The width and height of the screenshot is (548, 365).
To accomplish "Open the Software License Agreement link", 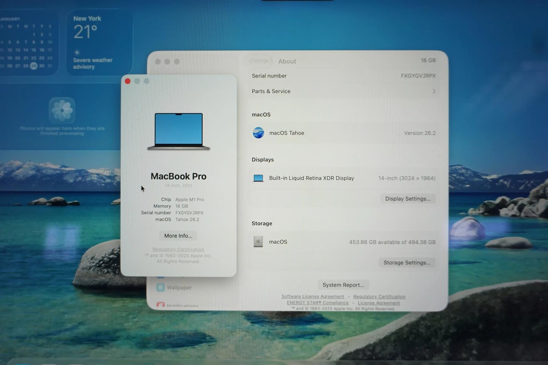I will click(313, 297).
